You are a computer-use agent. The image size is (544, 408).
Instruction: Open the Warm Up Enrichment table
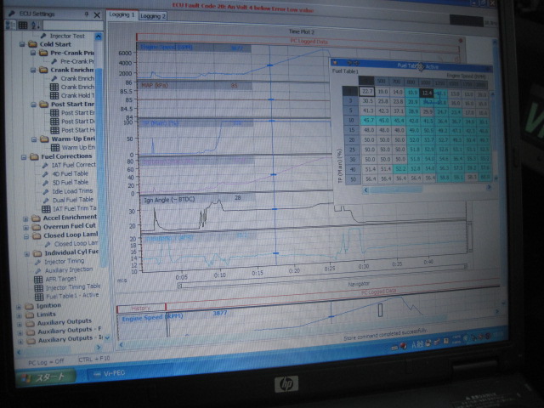[x=72, y=147]
